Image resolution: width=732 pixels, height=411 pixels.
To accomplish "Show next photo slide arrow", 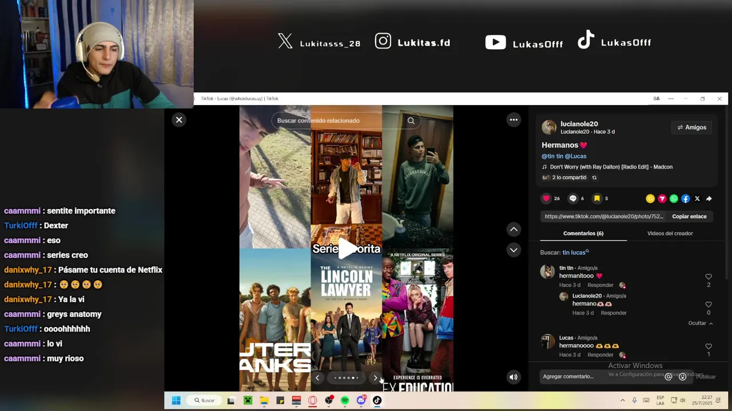I will tap(376, 378).
